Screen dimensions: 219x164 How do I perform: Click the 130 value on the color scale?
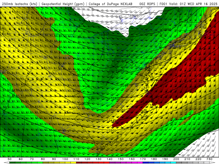[x=99, y=159]
